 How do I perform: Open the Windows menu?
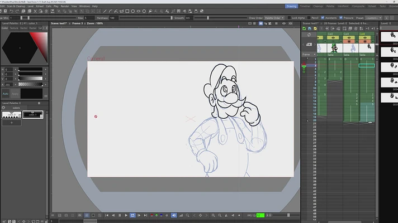coord(84,6)
